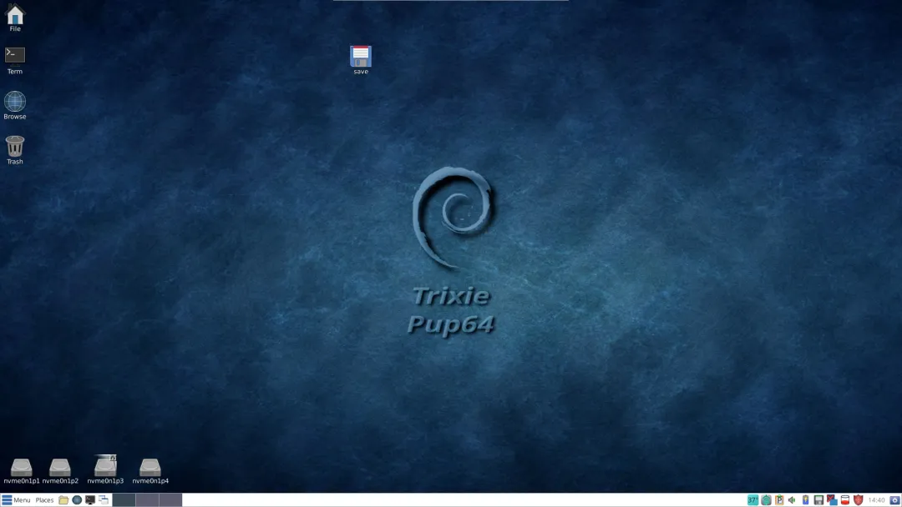Open the red X network connection tray icon
Viewport: 902px width, 507px height.
click(832, 500)
